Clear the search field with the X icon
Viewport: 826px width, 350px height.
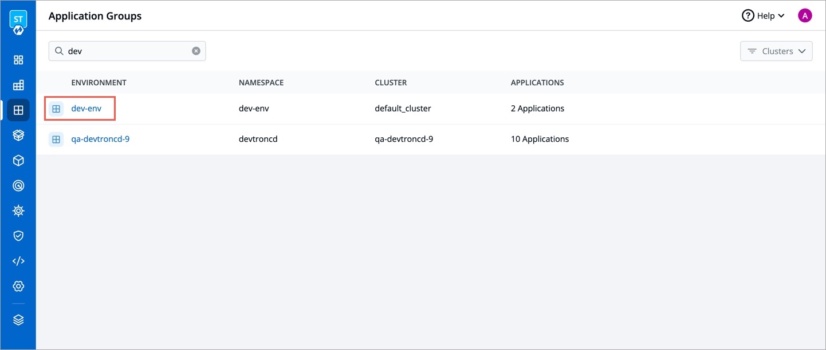(x=196, y=51)
